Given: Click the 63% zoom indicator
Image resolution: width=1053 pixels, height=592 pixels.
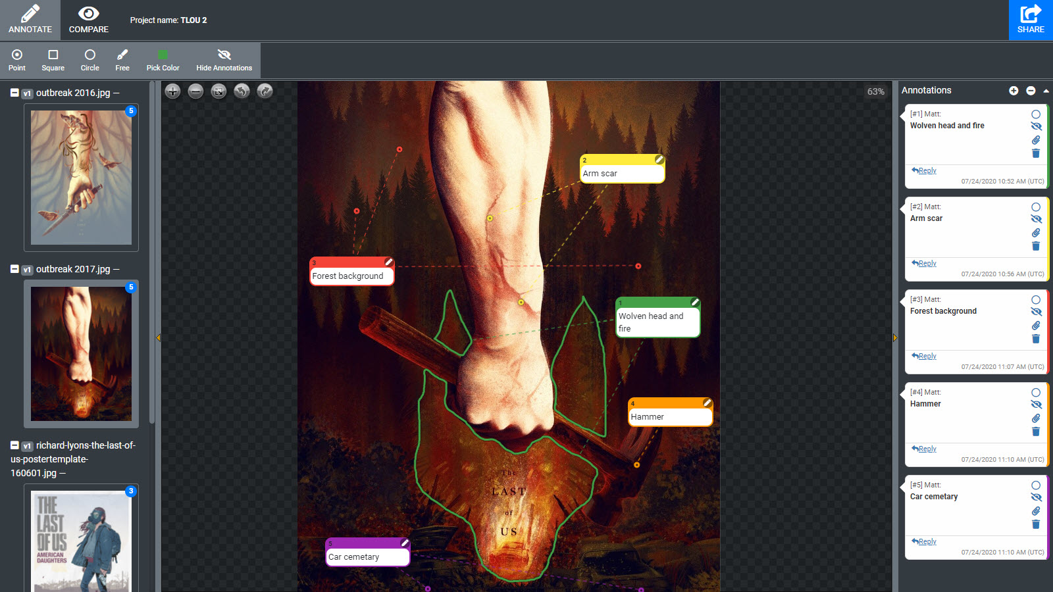Looking at the screenshot, I should pos(875,91).
